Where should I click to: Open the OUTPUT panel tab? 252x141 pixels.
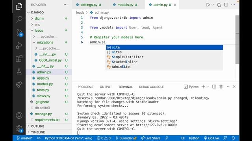point(106,87)
